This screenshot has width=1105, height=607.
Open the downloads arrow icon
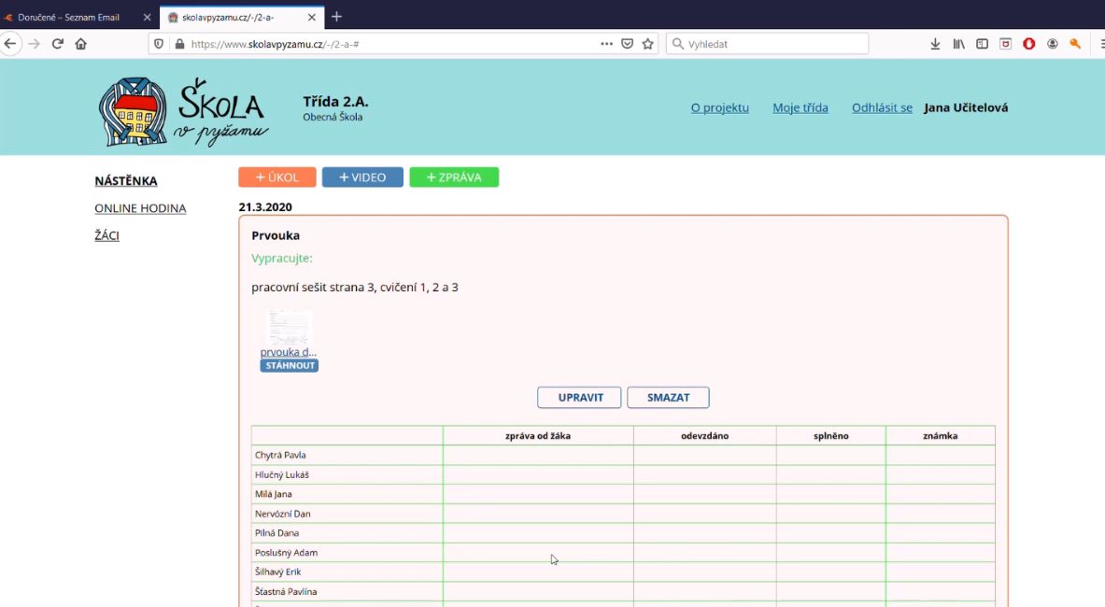935,44
